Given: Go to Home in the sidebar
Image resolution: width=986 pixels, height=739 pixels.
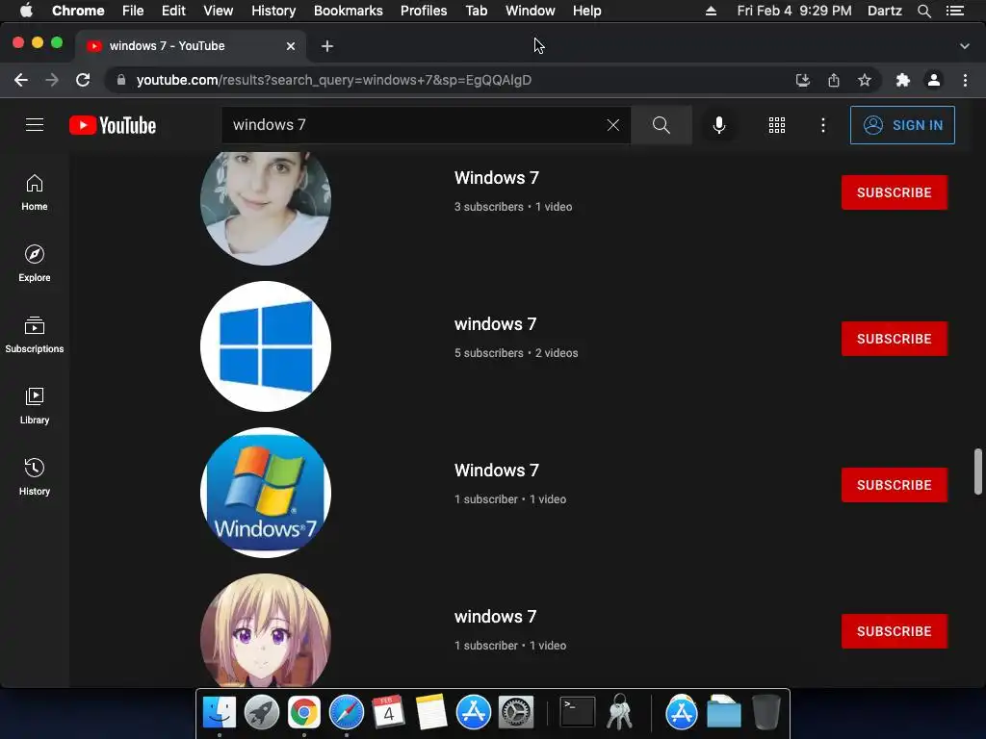Looking at the screenshot, I should (35, 192).
